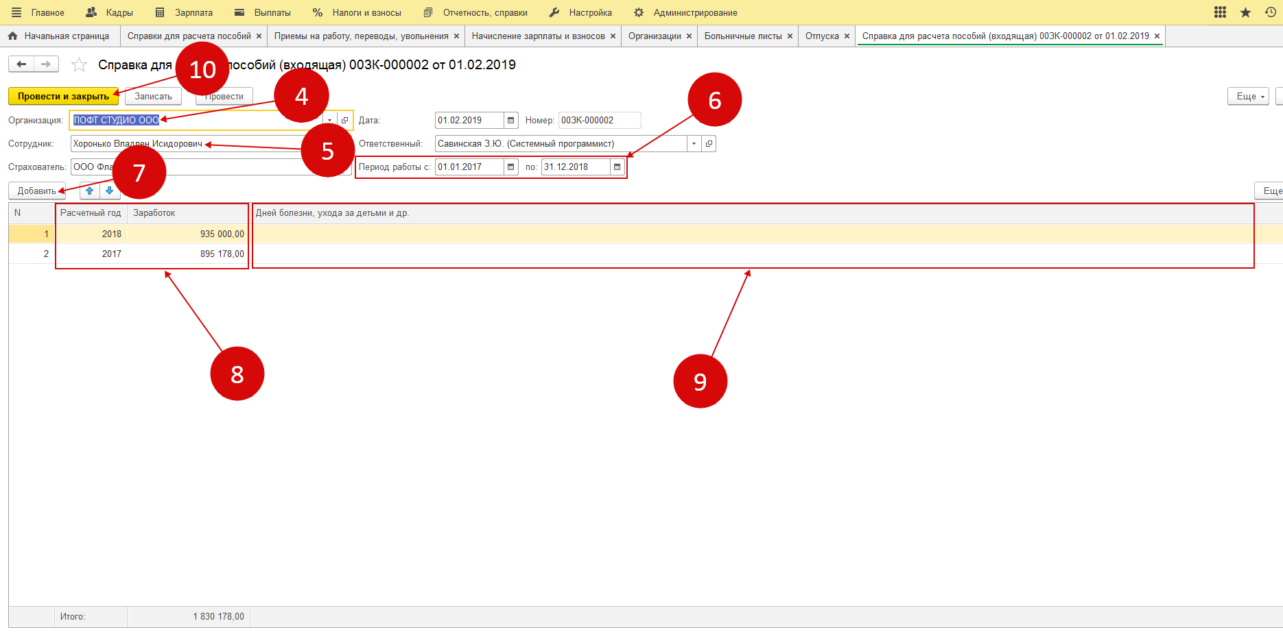
Task: Switch to Больничные листы tab
Action: [743, 36]
